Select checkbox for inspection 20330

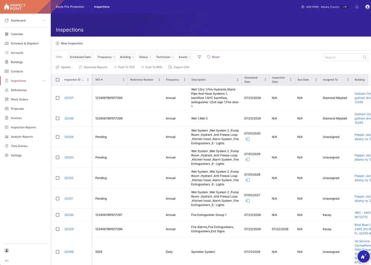click(x=58, y=215)
